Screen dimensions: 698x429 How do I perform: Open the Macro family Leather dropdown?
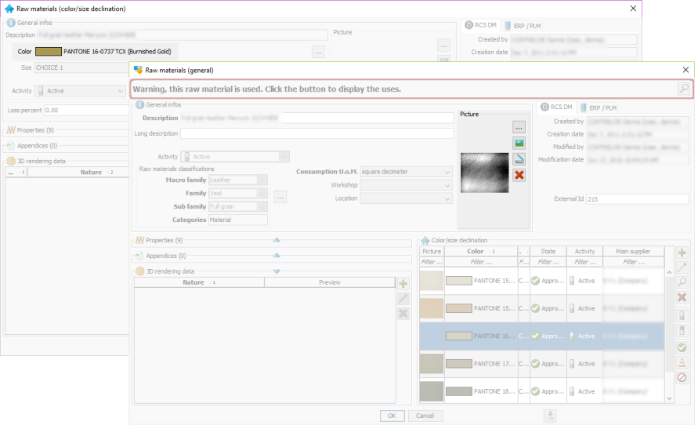[x=262, y=180]
